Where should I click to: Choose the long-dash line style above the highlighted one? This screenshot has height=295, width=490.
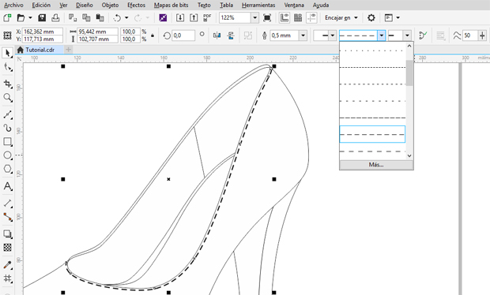tap(372, 118)
